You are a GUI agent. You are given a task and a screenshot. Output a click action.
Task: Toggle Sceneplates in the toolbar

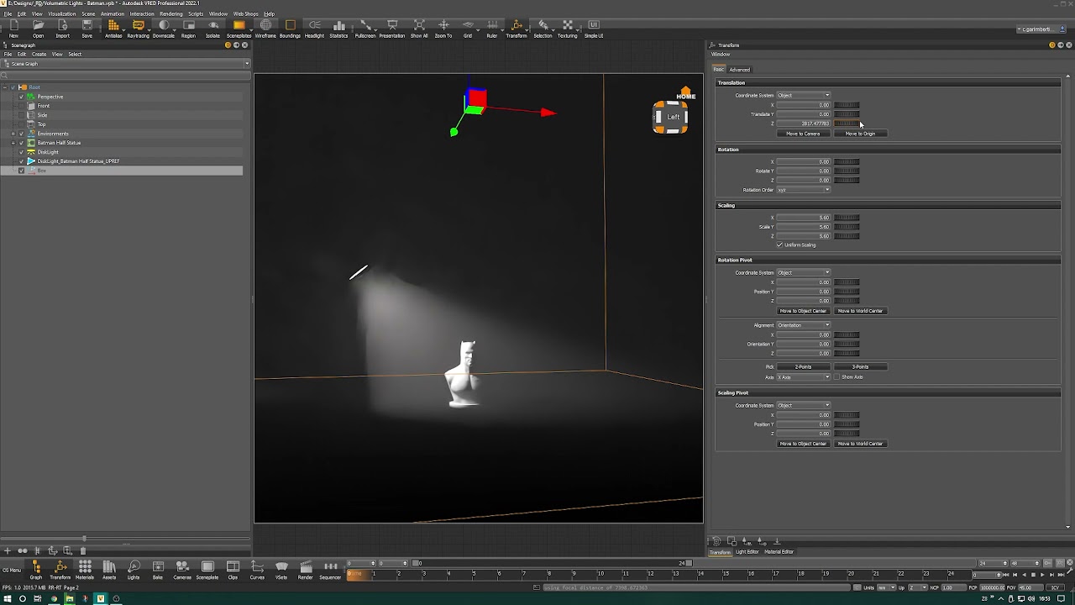pos(239,29)
